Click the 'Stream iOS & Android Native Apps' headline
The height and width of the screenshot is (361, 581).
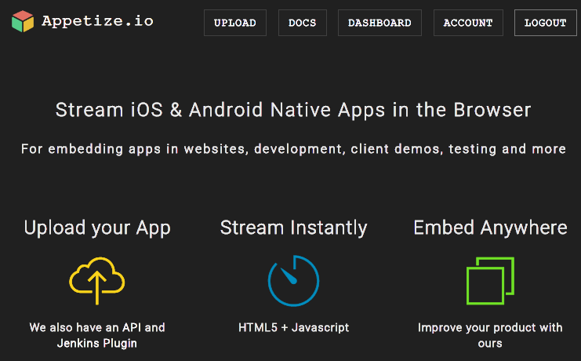click(x=293, y=110)
